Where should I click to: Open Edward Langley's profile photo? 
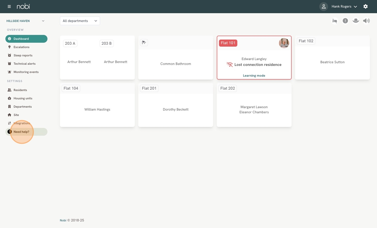click(x=284, y=43)
